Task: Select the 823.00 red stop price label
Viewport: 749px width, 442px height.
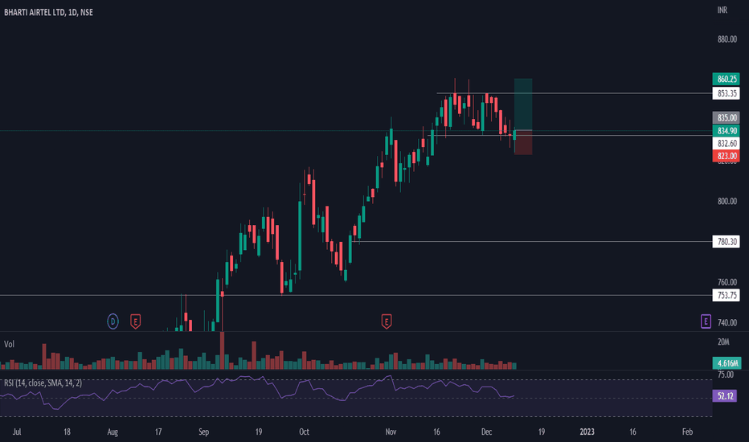Action: 726,156
